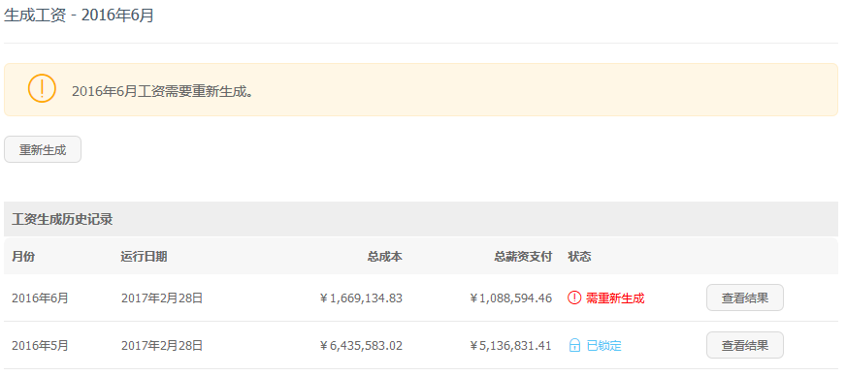Click the 2016年6月工资需要重新生成 alert message
The height and width of the screenshot is (376, 846).
[163, 91]
